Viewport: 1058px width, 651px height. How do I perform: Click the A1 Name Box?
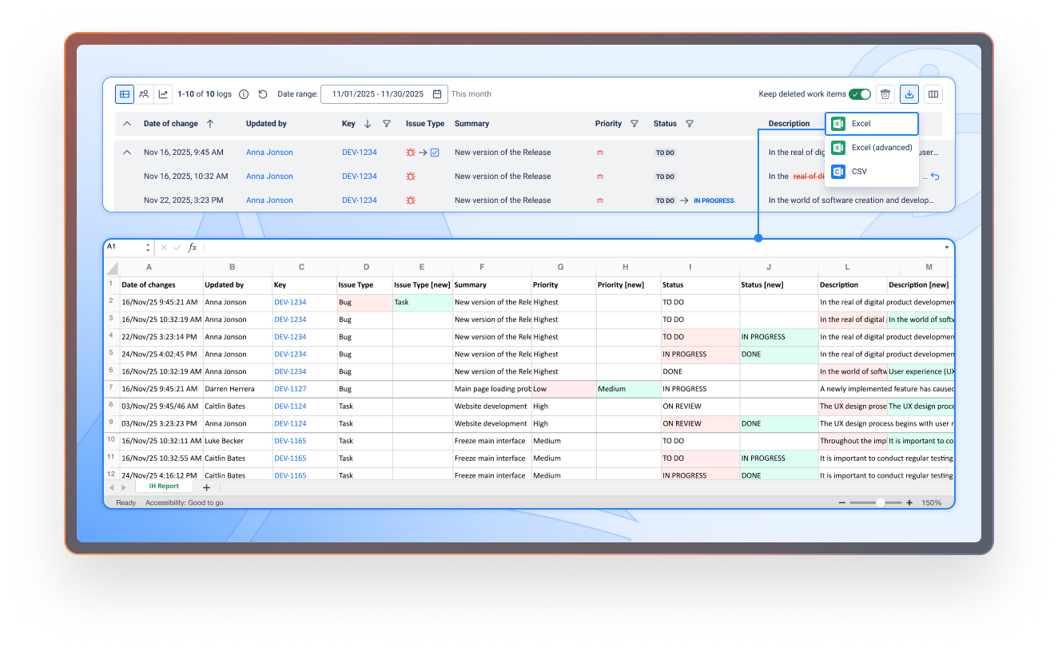[125, 248]
